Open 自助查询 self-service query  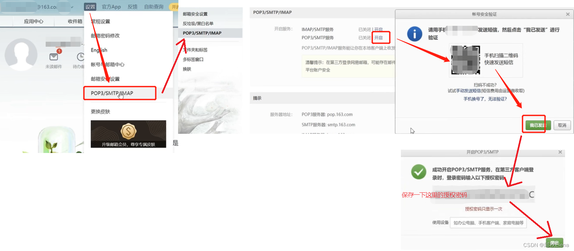(154, 7)
